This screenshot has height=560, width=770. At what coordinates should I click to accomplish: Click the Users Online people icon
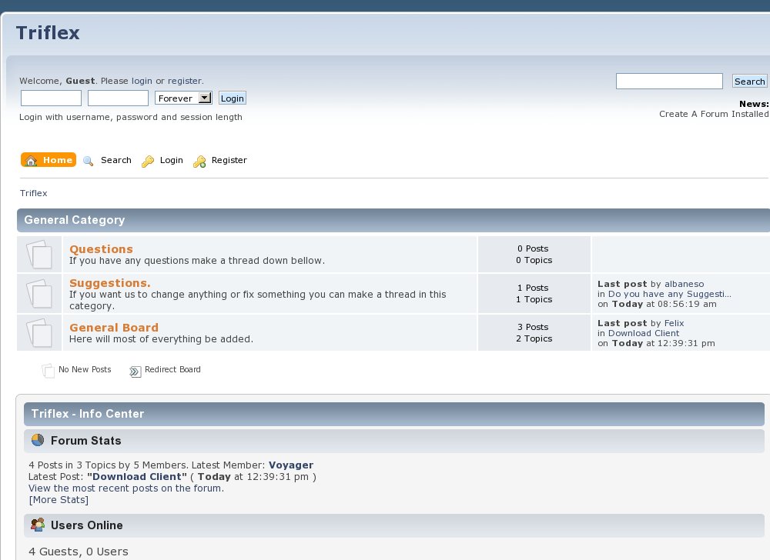coord(37,525)
